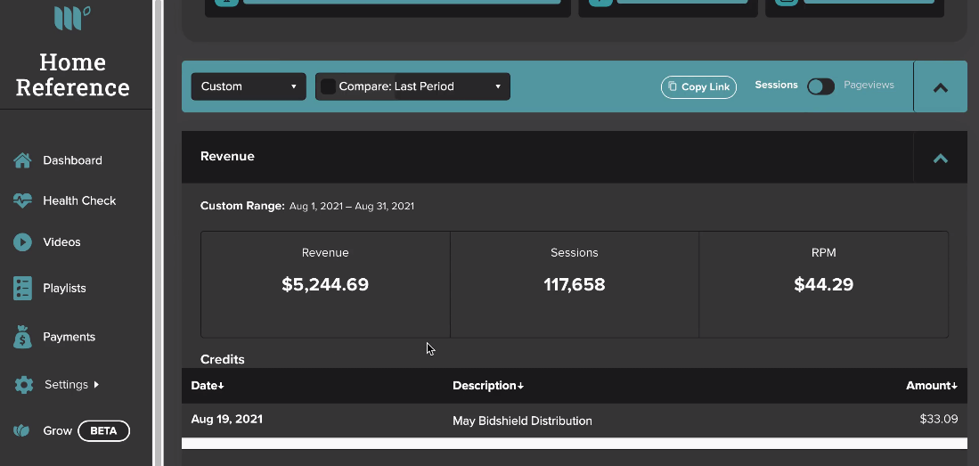Expand the Settings submenu arrow
The width and height of the screenshot is (979, 466).
click(96, 385)
